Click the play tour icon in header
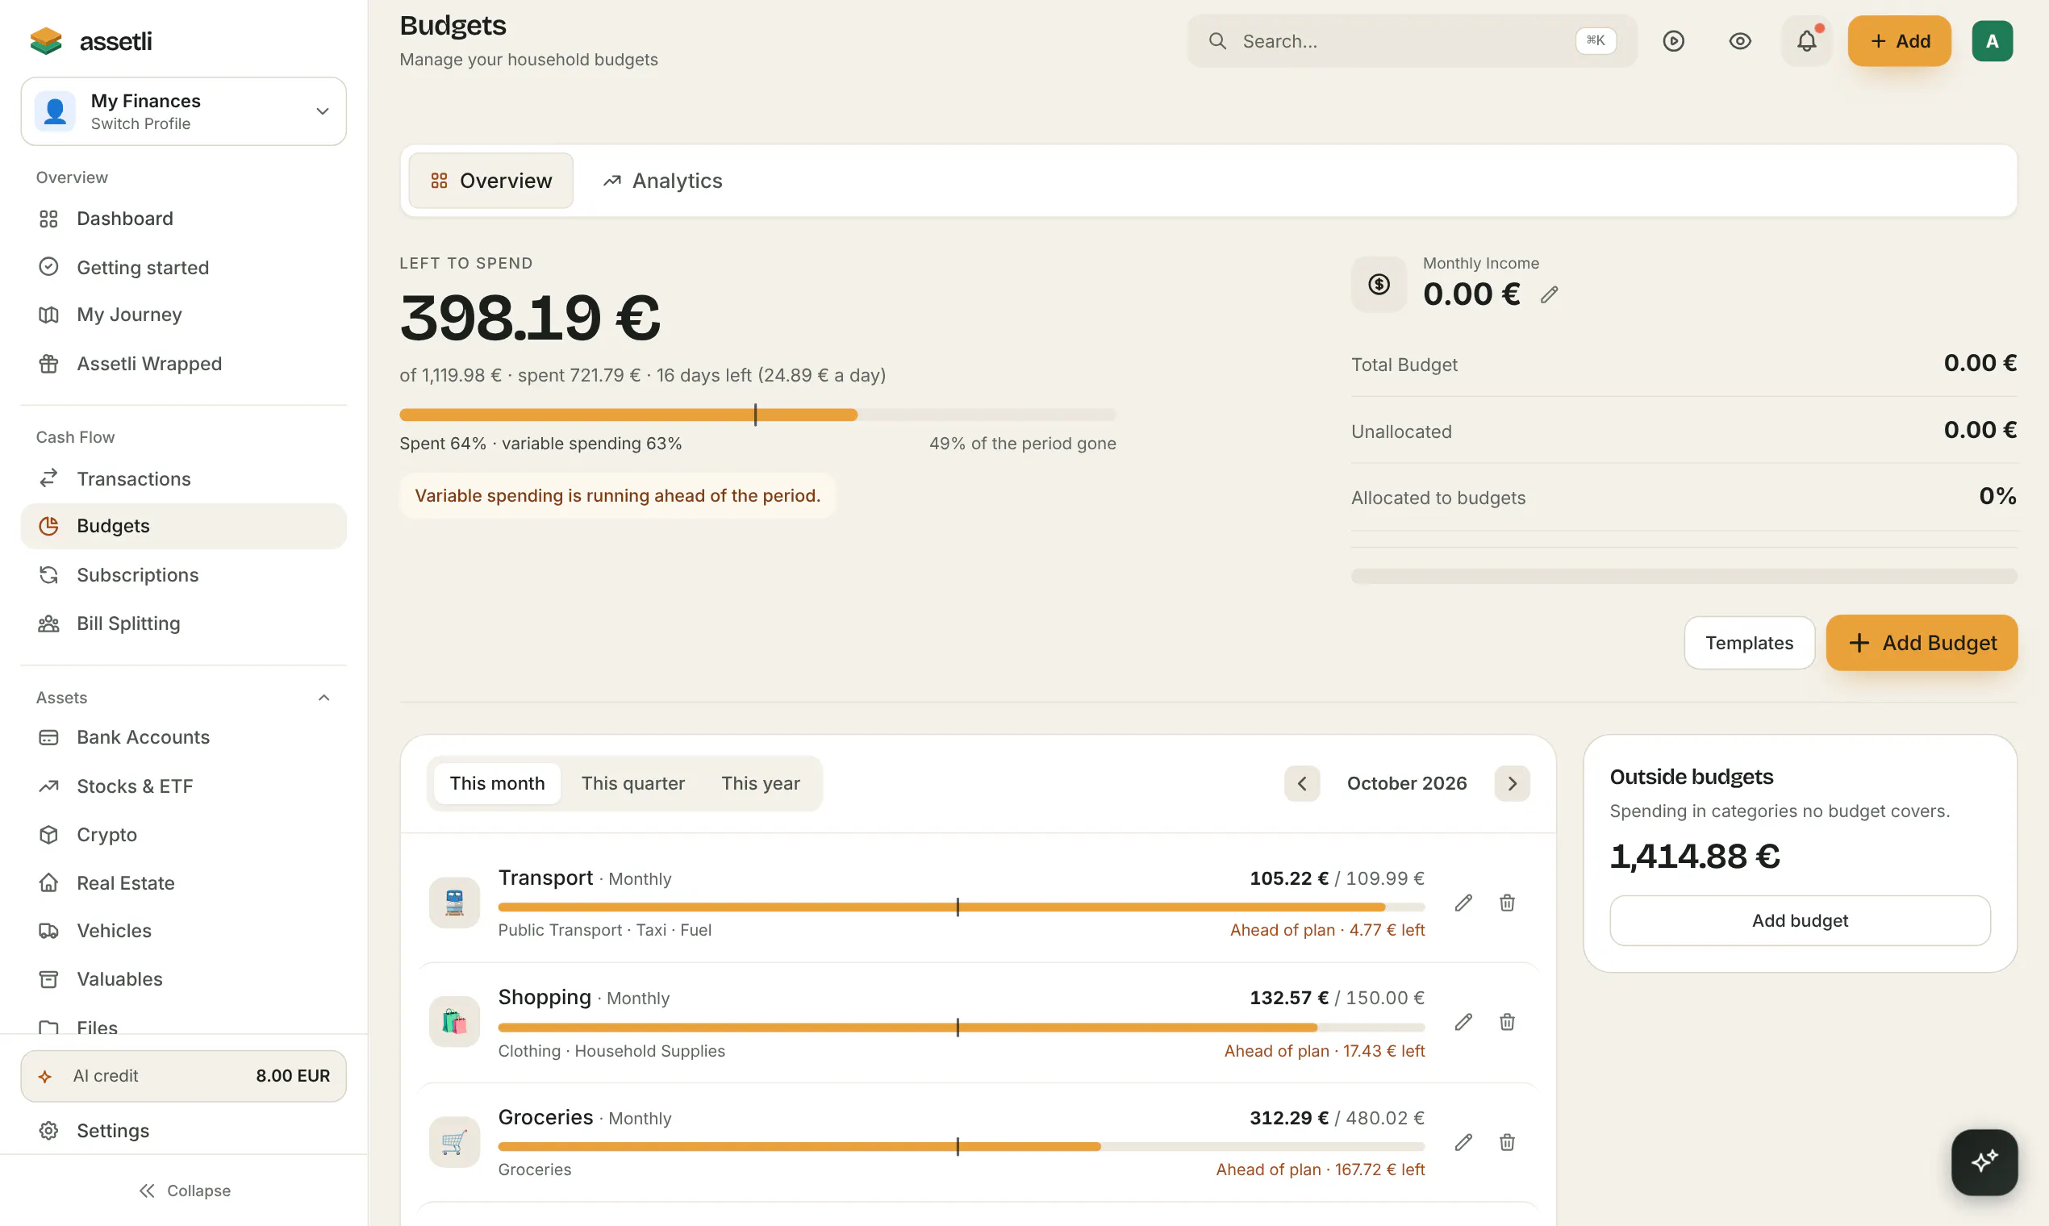2049x1226 pixels. pos(1673,40)
